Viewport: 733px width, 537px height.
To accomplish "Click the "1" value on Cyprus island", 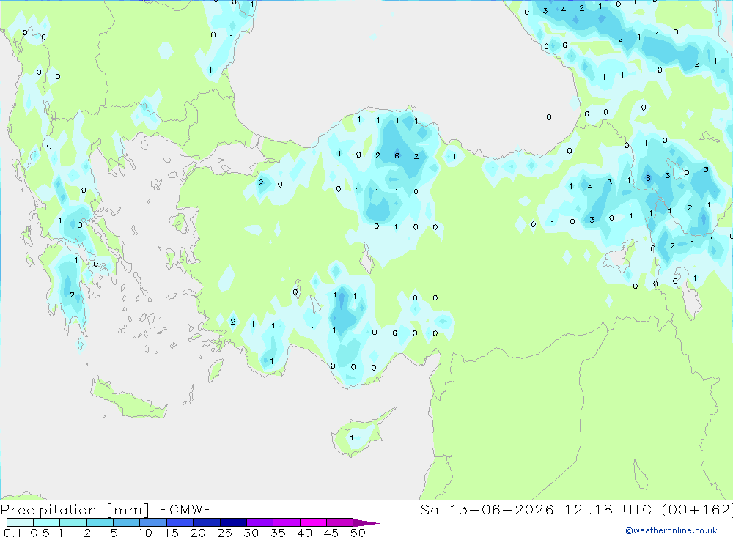I will point(352,438).
